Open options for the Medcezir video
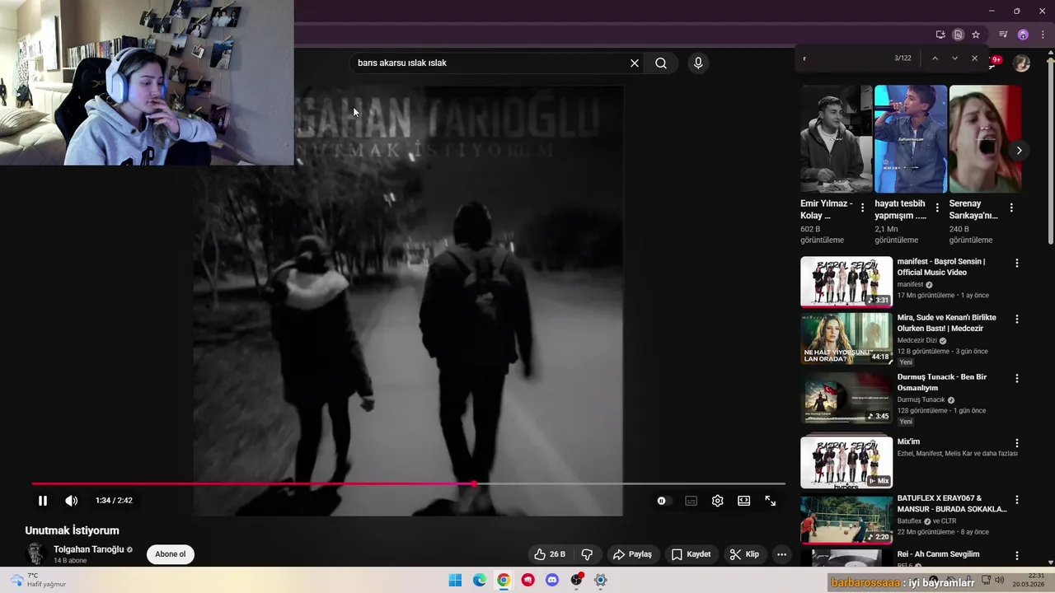 click(x=1016, y=319)
